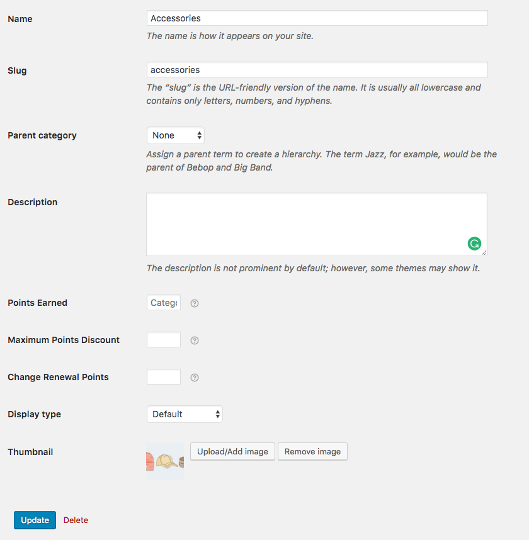This screenshot has height=540, width=529.
Task: Focus the Points Earned input box
Action: (x=163, y=303)
